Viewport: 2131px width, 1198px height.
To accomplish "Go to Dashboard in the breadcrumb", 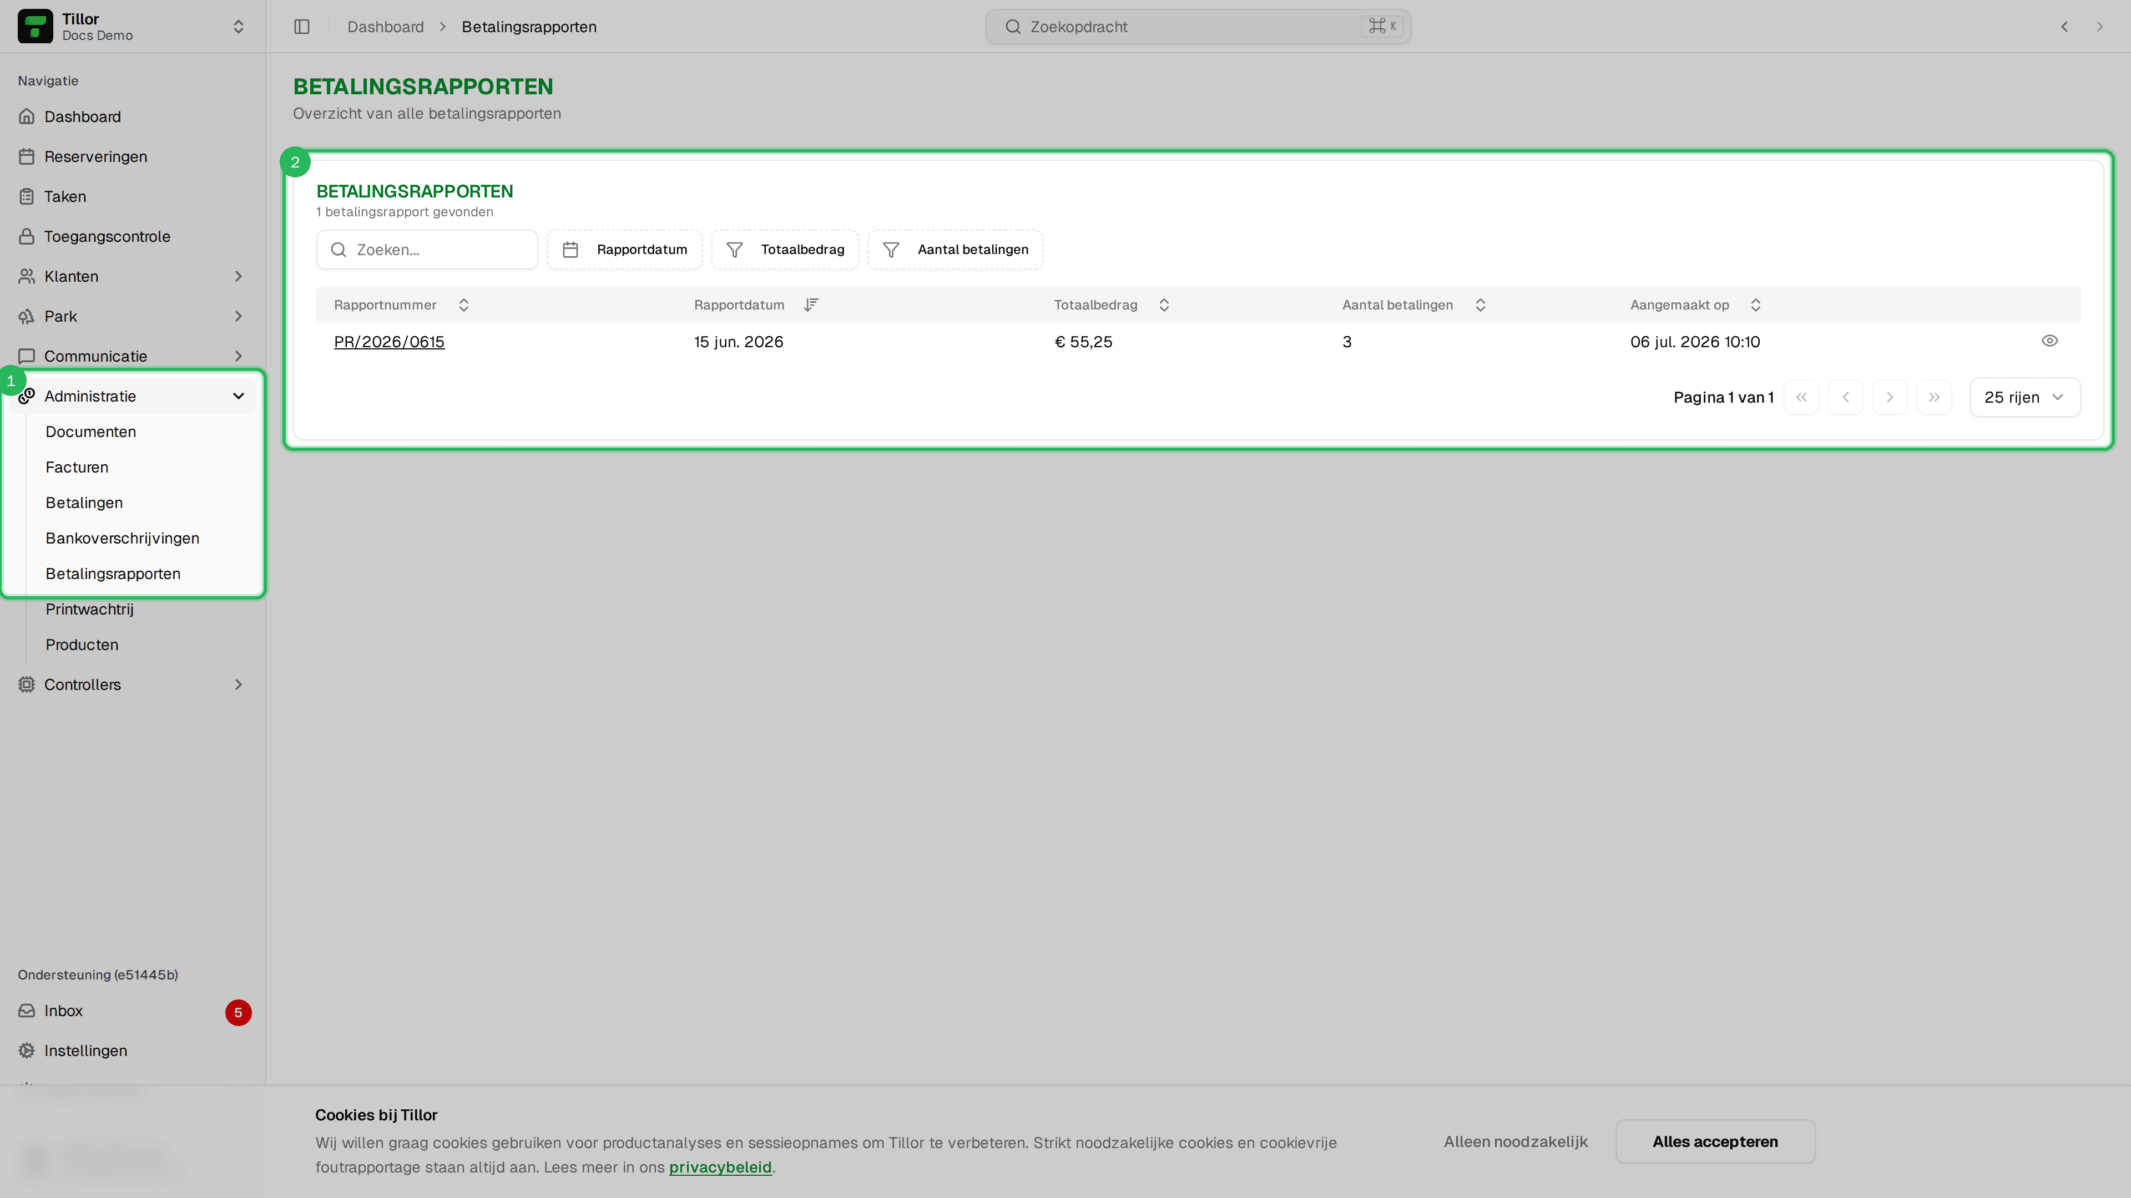I will pyautogui.click(x=386, y=27).
